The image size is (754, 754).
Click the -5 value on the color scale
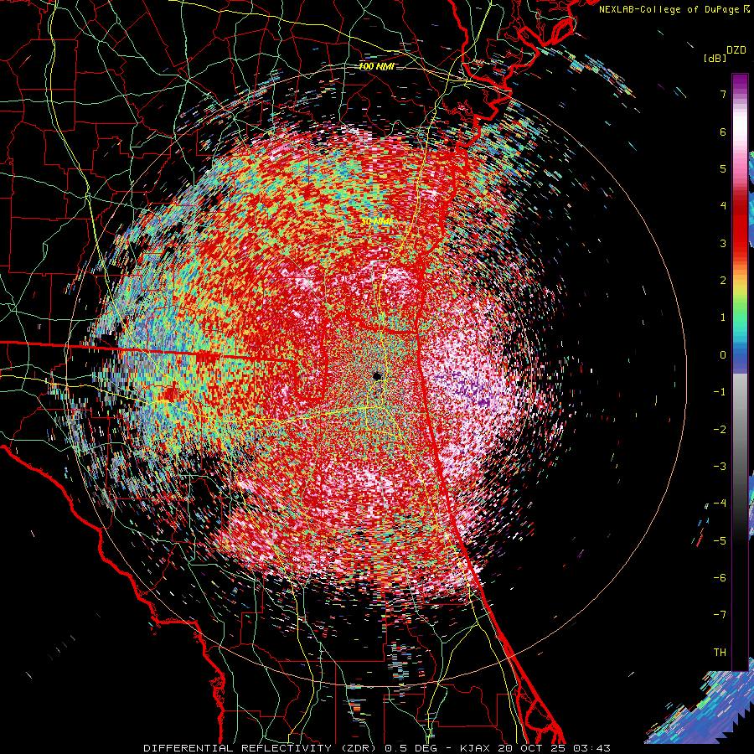[x=720, y=541]
